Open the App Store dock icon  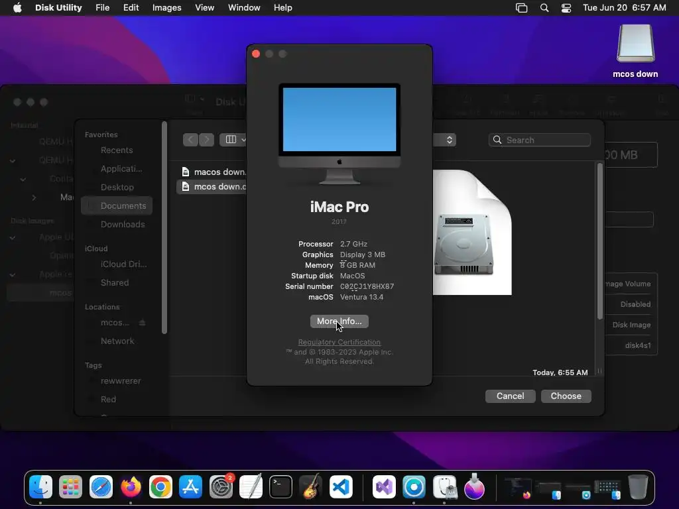click(190, 487)
